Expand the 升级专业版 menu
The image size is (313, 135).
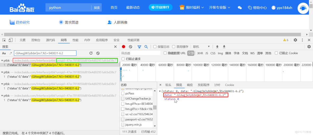[220, 8]
